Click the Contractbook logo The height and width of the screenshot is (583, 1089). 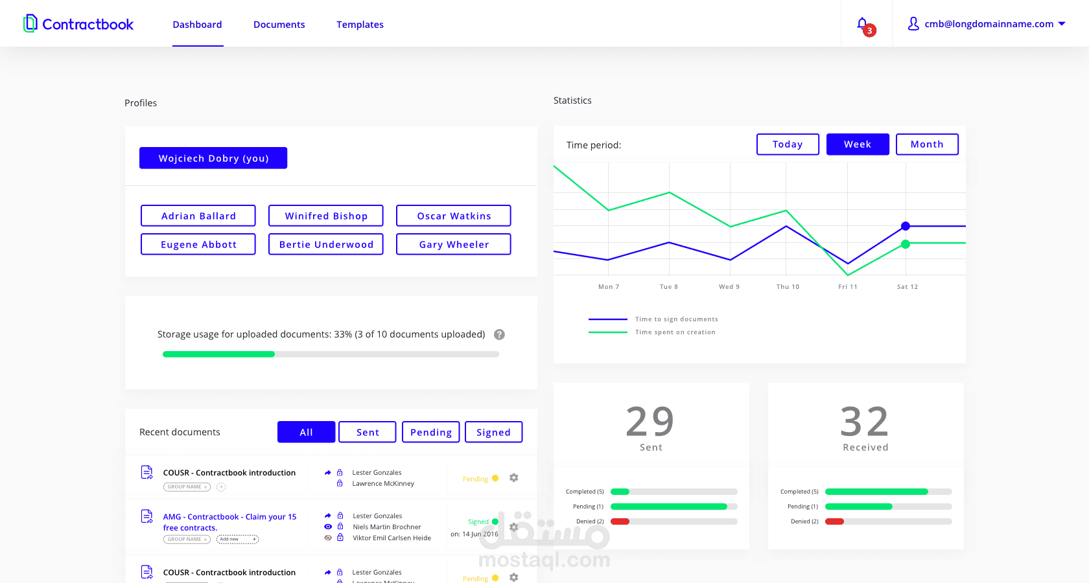pyautogui.click(x=78, y=24)
